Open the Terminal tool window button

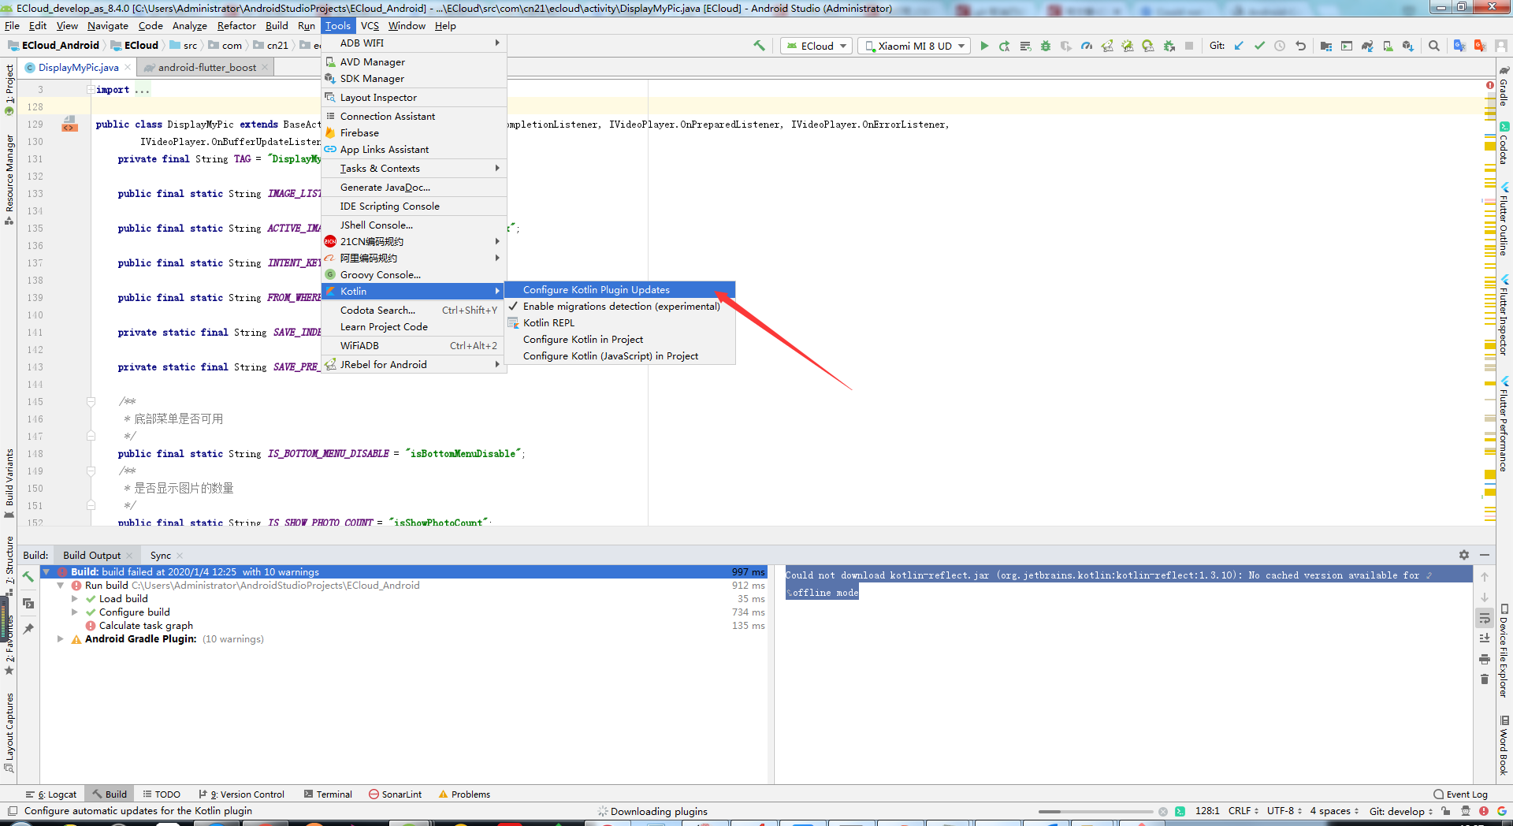(328, 794)
